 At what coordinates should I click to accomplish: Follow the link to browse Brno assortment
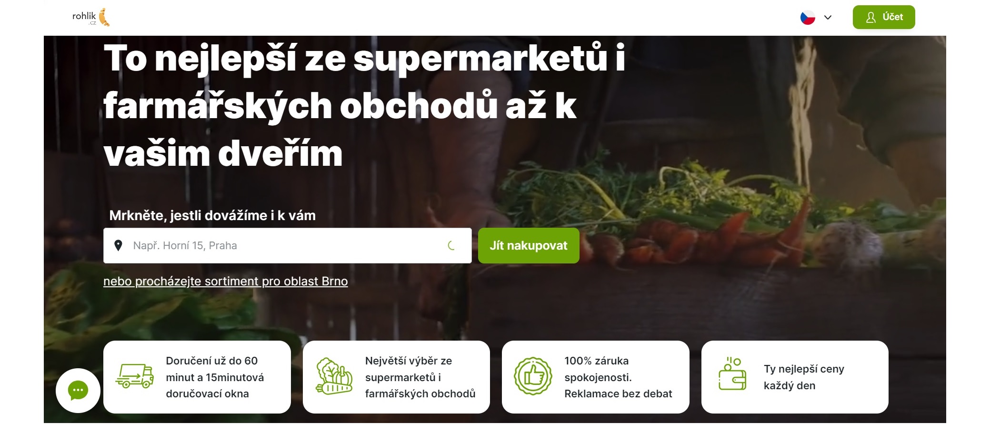(x=226, y=281)
